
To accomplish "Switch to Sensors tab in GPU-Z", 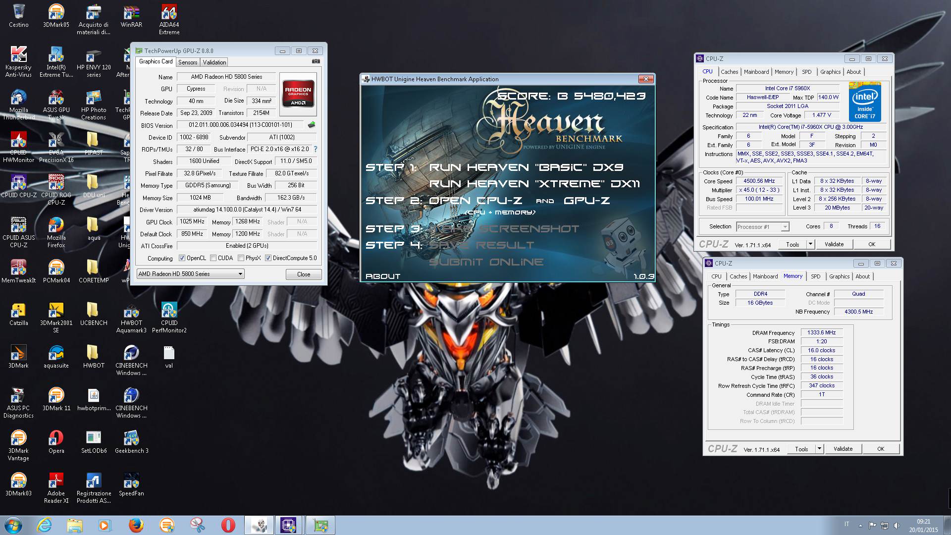I will (x=188, y=62).
